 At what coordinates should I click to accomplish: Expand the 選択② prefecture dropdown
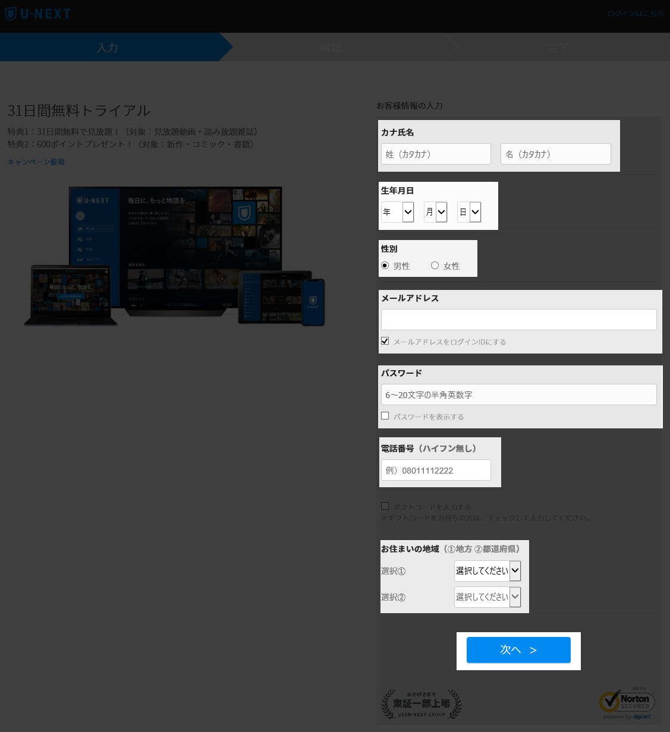[487, 597]
